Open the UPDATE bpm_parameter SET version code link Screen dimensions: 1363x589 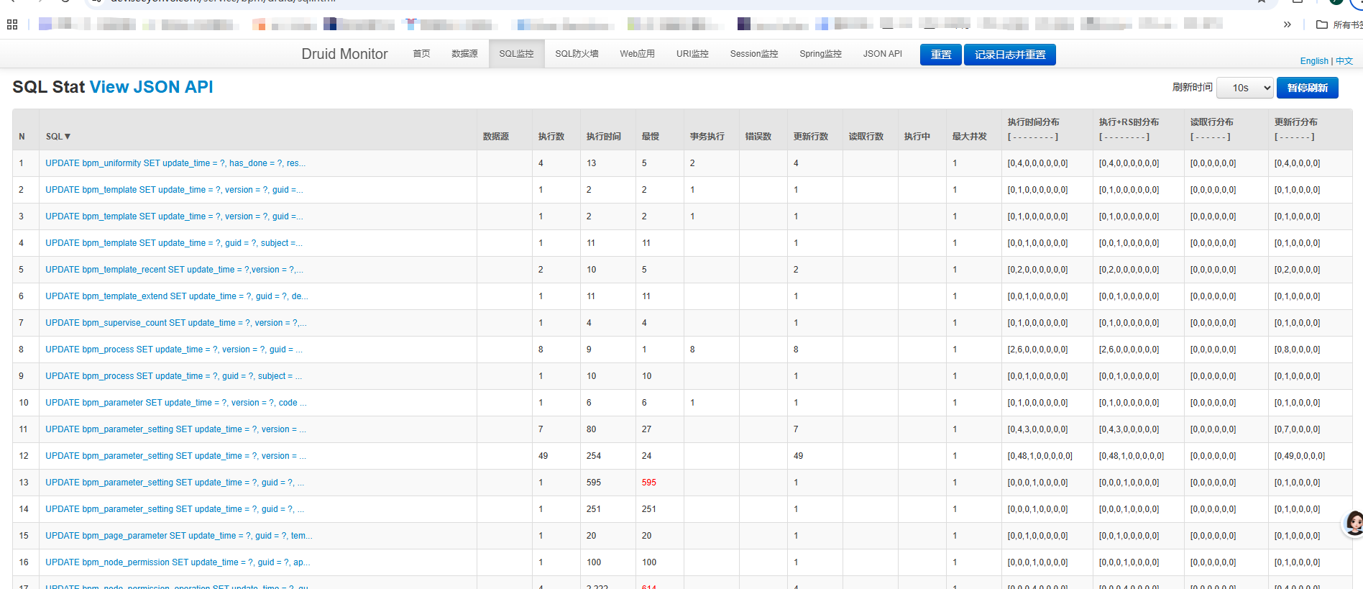176,403
